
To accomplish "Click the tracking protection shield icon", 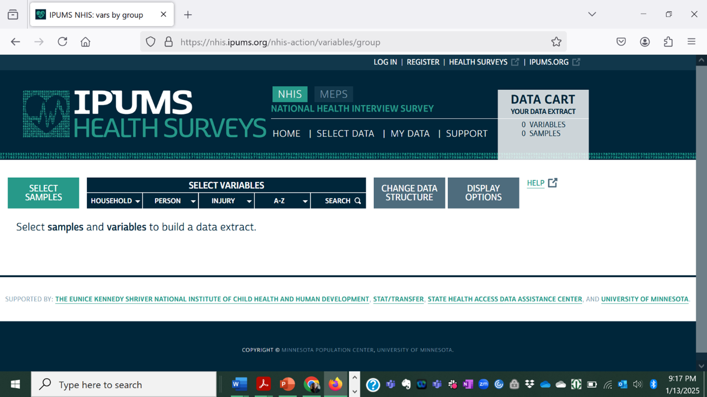I will 151,42.
